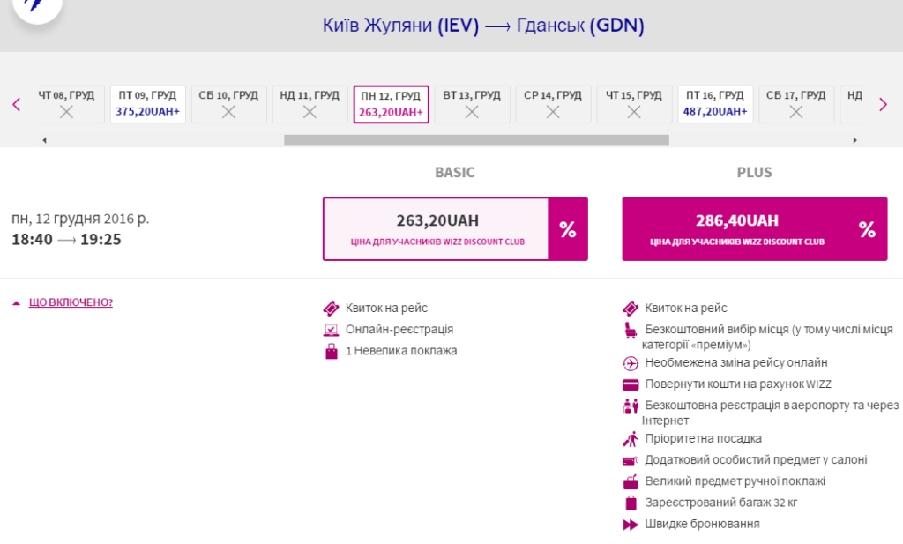Click text Онлайн-реєстрація
This screenshot has height=544, width=903.
(x=399, y=329)
